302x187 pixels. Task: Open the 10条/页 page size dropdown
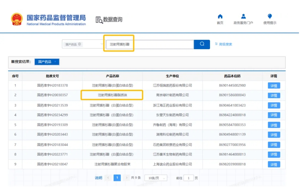pyautogui.click(x=156, y=178)
